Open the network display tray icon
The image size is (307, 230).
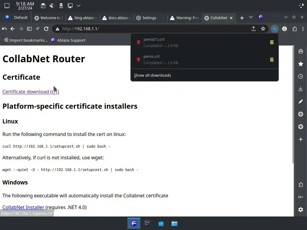70,6
